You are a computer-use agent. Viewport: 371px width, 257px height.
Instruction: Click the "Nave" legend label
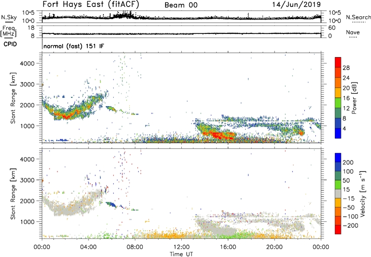tap(352, 32)
